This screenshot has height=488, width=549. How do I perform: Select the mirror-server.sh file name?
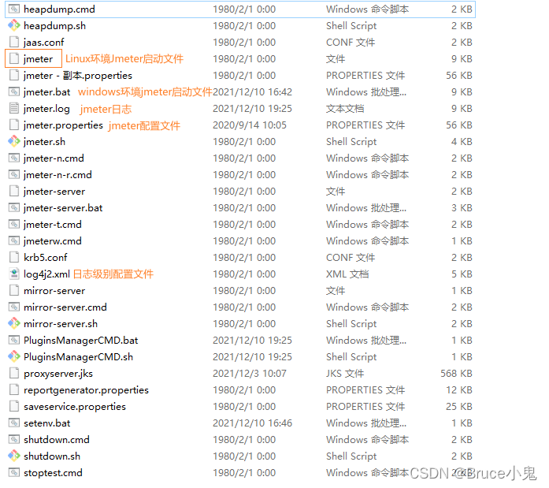pos(61,324)
